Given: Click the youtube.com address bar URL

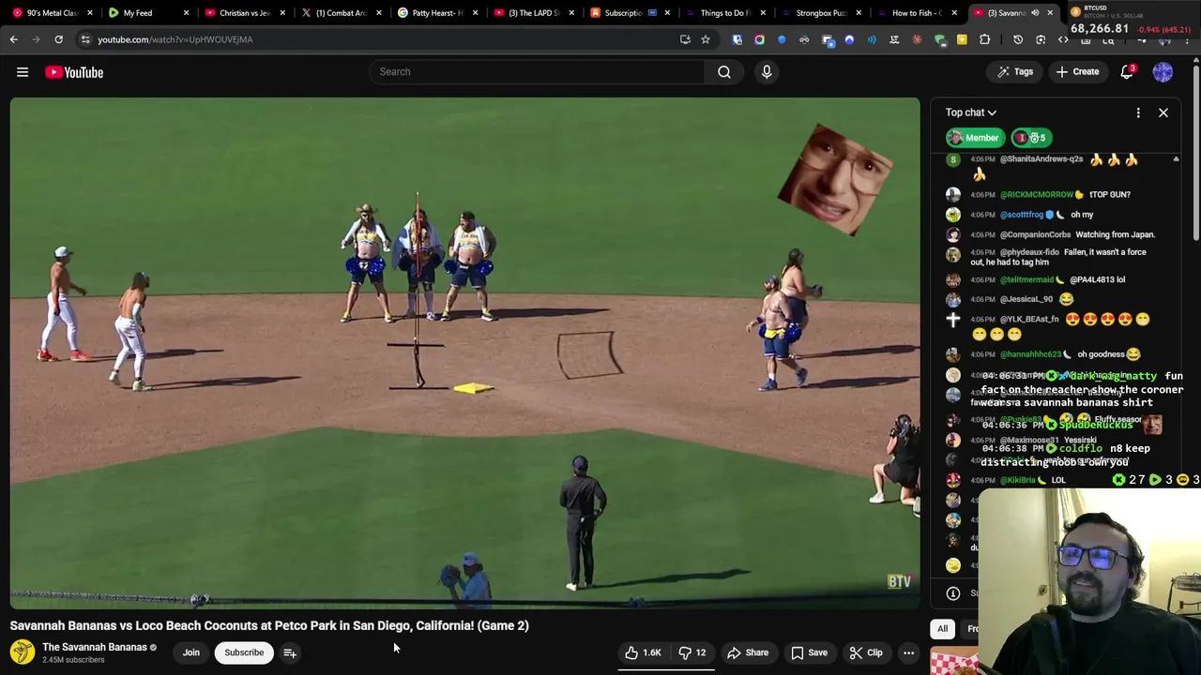Looking at the screenshot, I should coord(175,39).
